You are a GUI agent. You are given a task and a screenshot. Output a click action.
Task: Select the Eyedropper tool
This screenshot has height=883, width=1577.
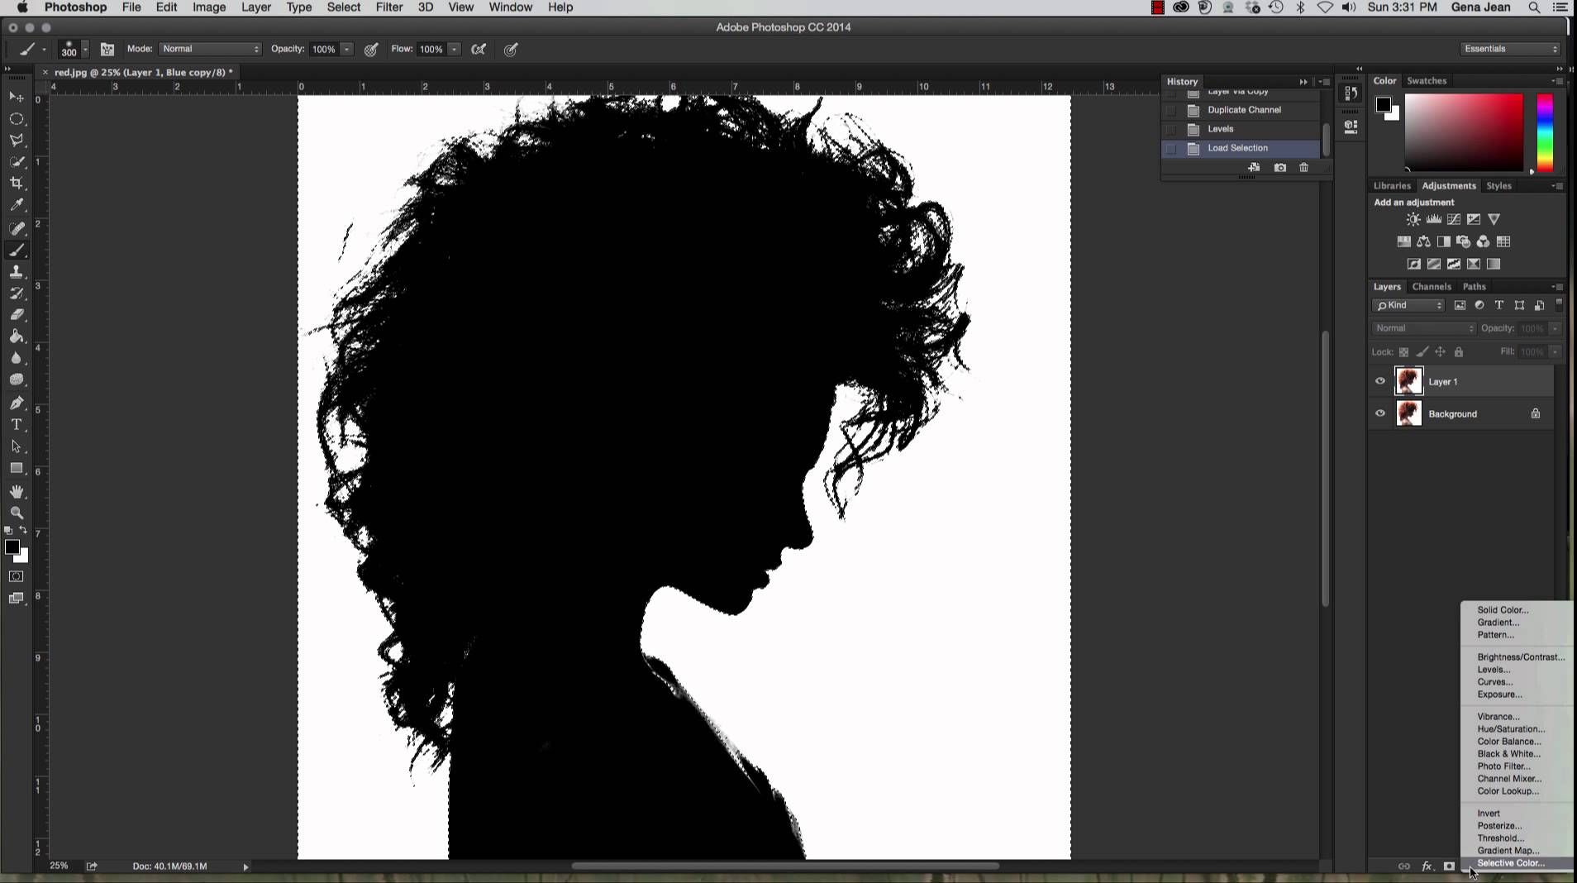point(17,205)
